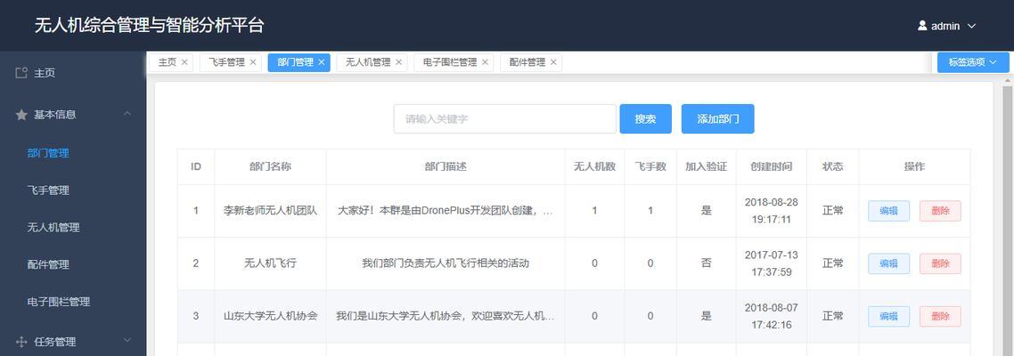Click the 无人机数 column header
Screen dimensions: 1014x356
tap(594, 166)
